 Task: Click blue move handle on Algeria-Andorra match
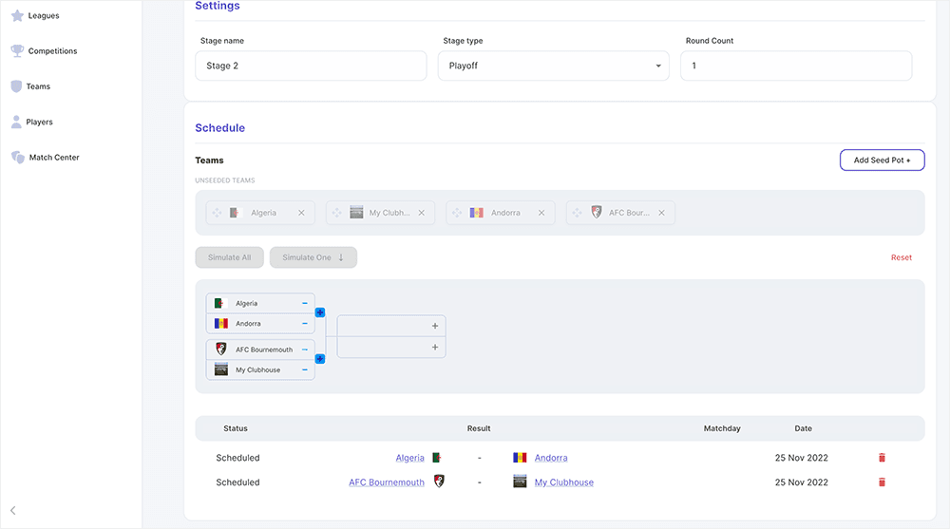pyautogui.click(x=320, y=312)
